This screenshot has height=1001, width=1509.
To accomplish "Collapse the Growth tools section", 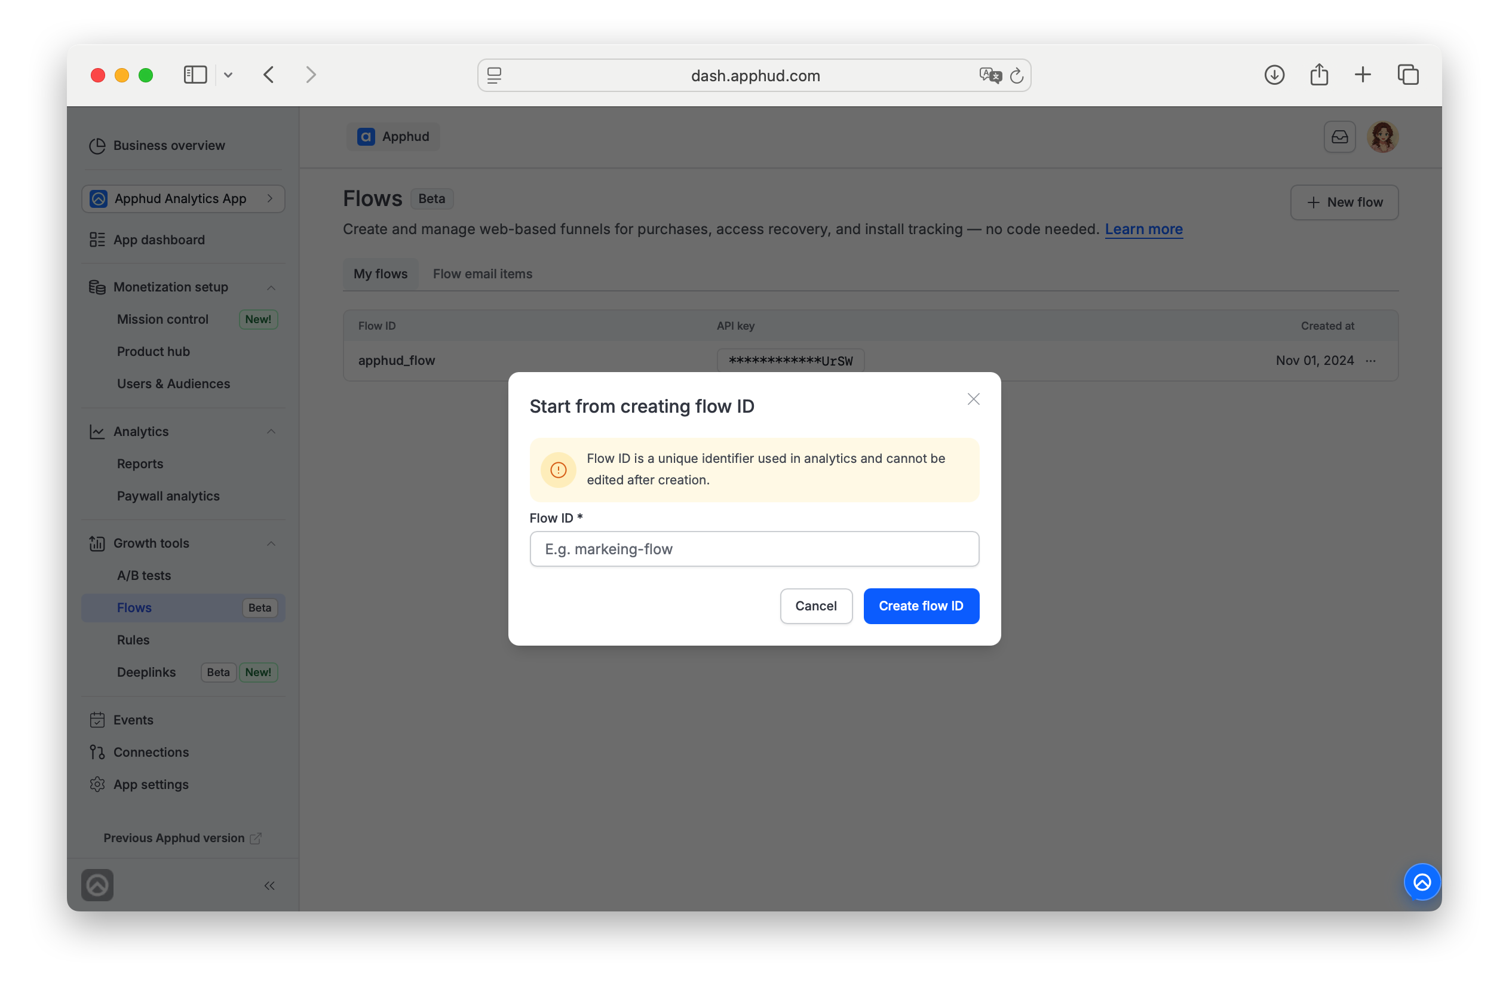I will (271, 544).
